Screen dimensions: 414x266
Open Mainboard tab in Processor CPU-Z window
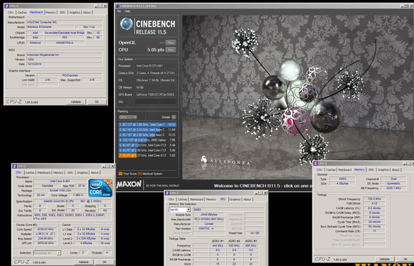pos(44,172)
